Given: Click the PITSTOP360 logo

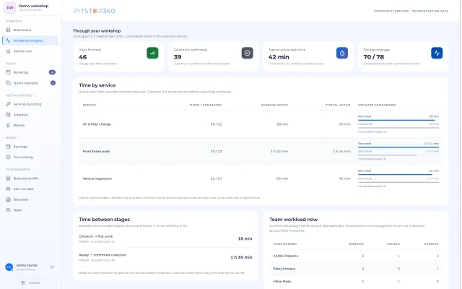Looking at the screenshot, I should [x=95, y=11].
